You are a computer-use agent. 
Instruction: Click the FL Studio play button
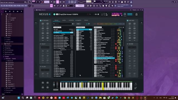coord(36,2)
